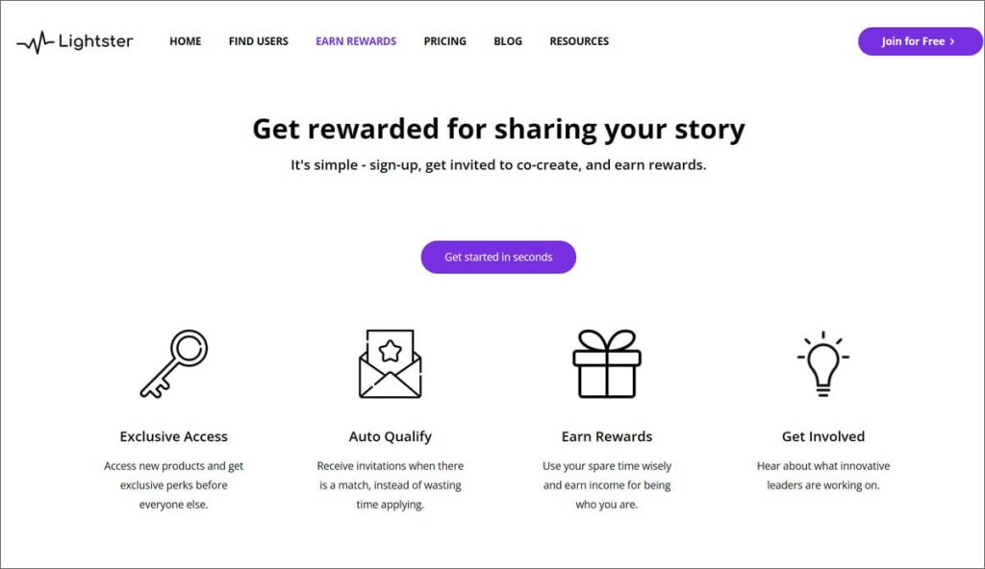Open the RESOURCES menu item
Viewport: 985px width, 569px height.
[x=578, y=41]
